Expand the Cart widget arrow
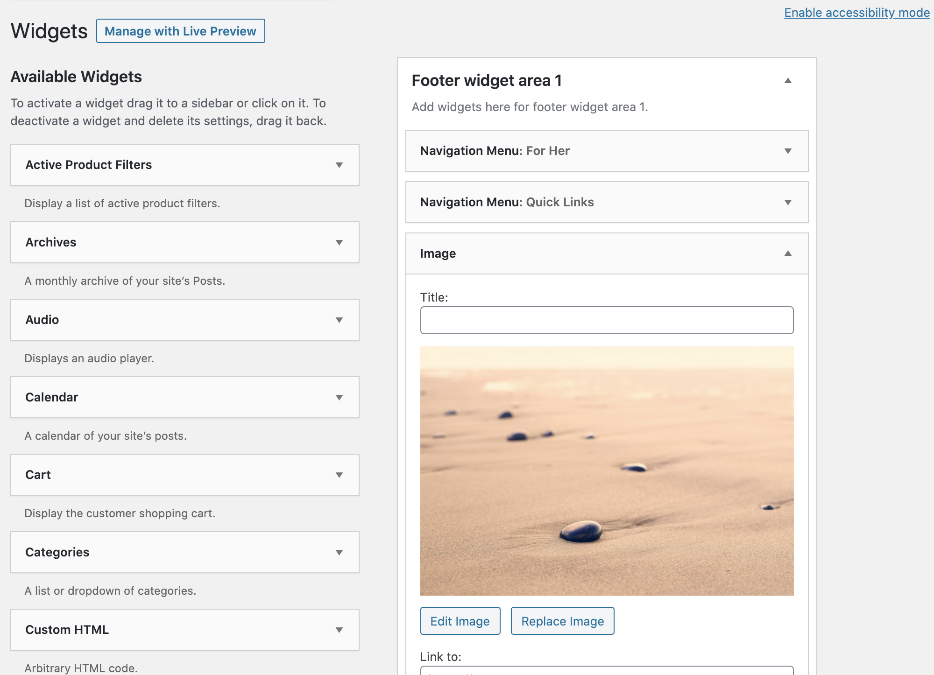The width and height of the screenshot is (934, 675). click(340, 475)
